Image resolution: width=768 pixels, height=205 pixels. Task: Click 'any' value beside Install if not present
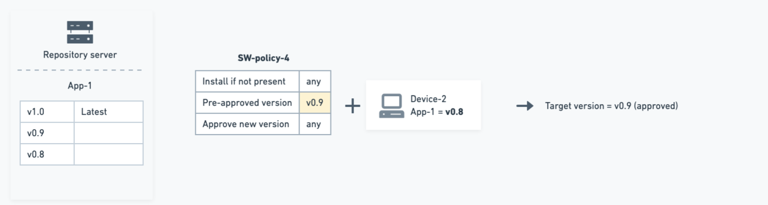(x=315, y=82)
